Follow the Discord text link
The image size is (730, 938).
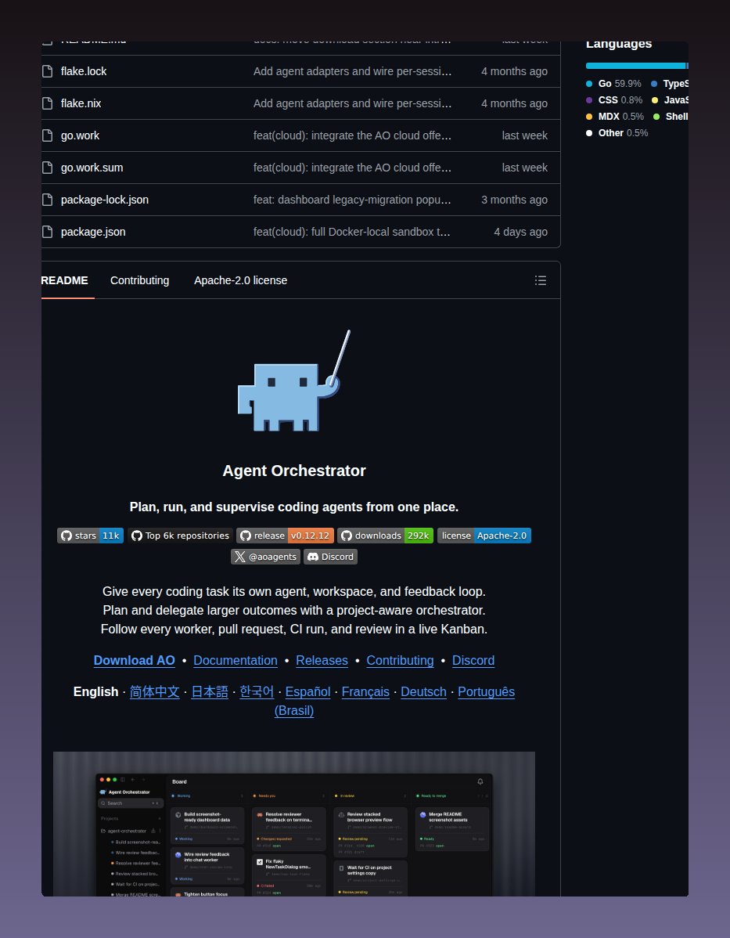click(x=473, y=660)
